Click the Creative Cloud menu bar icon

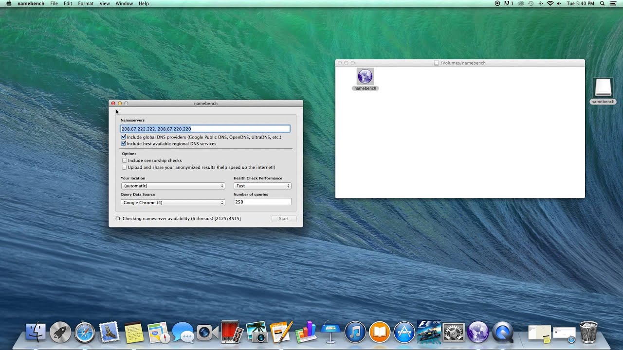point(520,3)
